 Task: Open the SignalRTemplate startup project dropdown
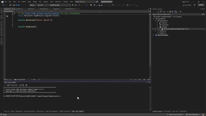coord(60,5)
